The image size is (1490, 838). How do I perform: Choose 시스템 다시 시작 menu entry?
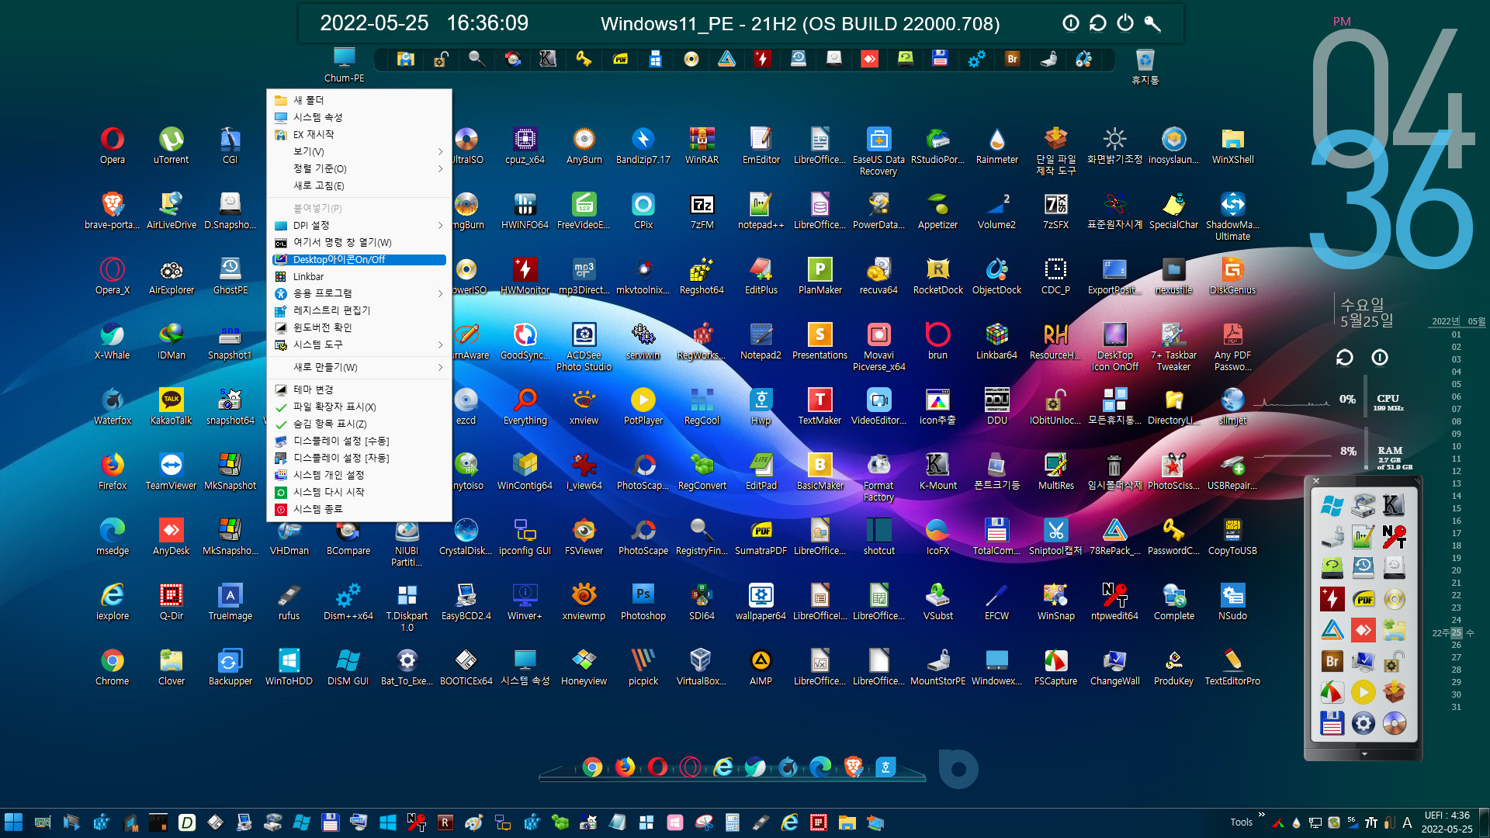click(x=359, y=492)
